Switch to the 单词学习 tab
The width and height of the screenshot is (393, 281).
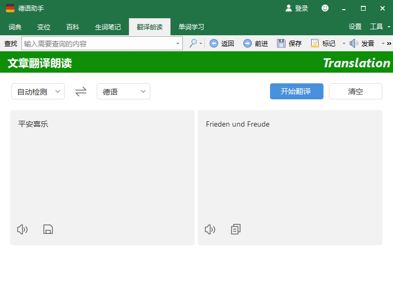pos(191,27)
